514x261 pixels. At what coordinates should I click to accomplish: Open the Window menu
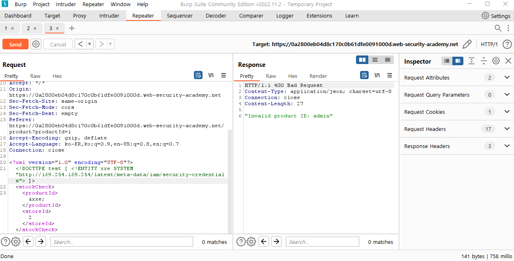(x=120, y=4)
